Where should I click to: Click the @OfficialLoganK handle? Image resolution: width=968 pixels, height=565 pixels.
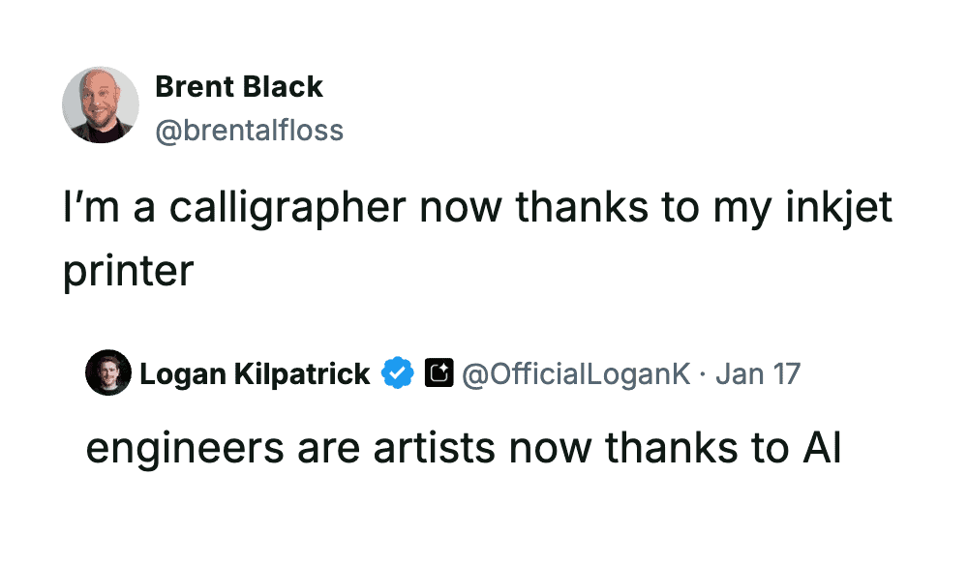576,373
